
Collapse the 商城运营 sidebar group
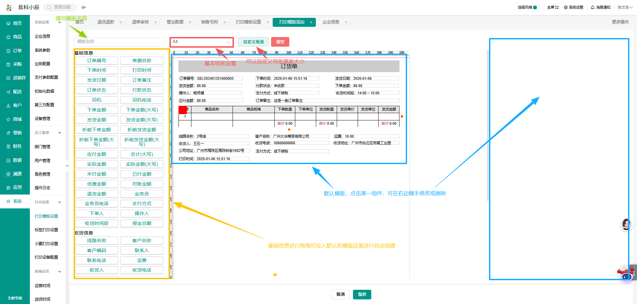(60, 272)
